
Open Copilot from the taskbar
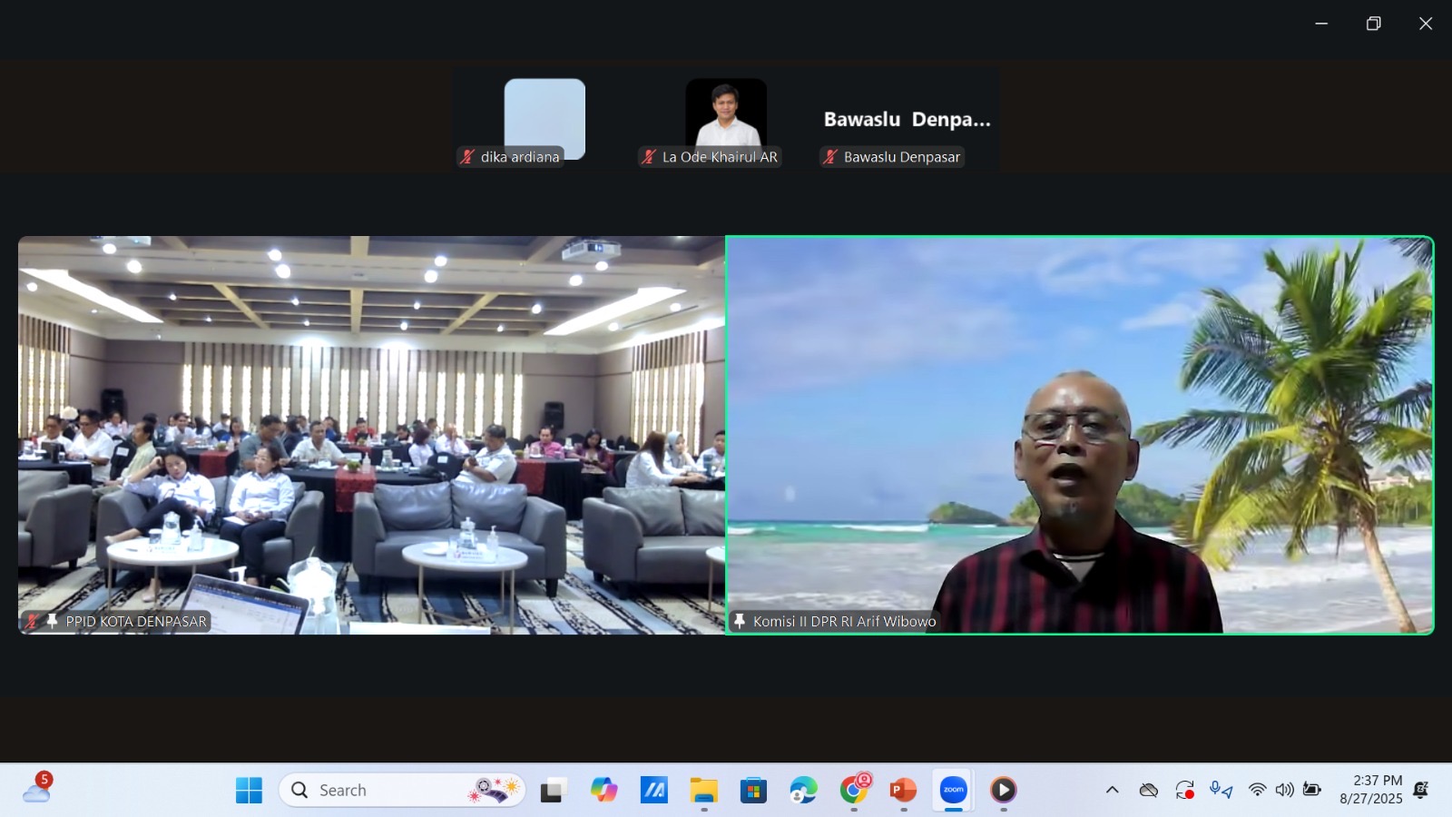(603, 790)
